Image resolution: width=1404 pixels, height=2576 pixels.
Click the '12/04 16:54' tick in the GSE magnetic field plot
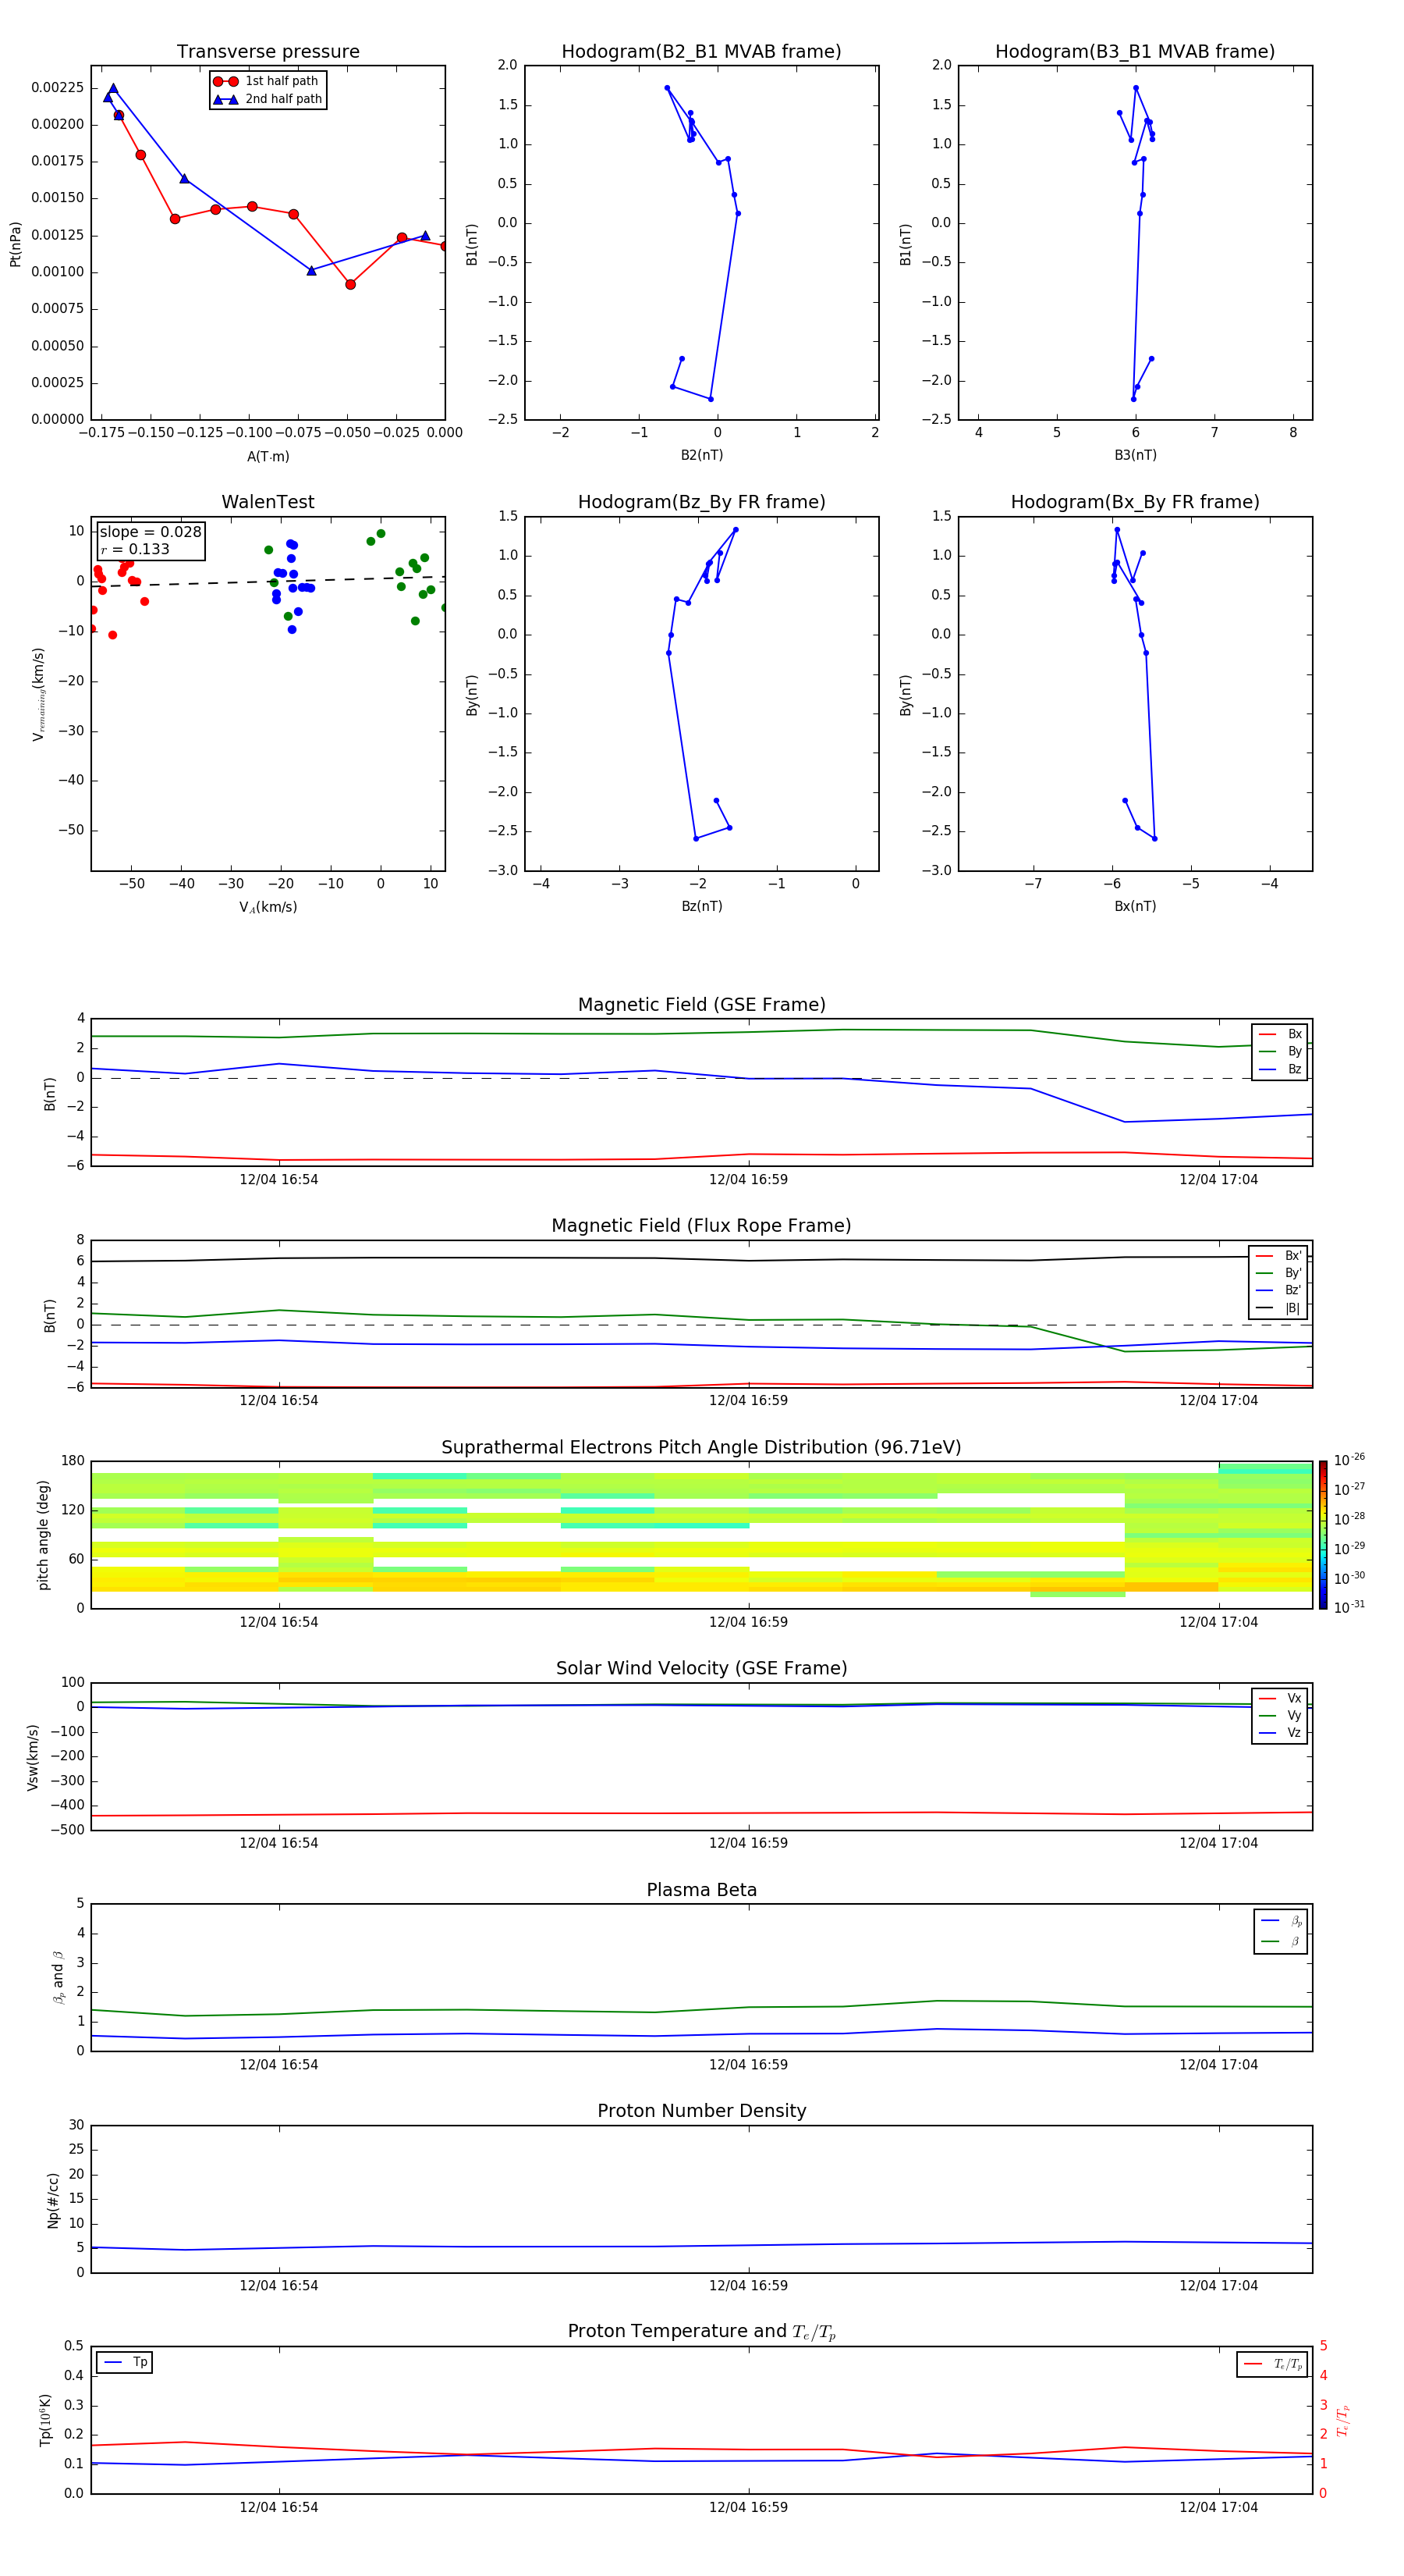(x=278, y=1179)
